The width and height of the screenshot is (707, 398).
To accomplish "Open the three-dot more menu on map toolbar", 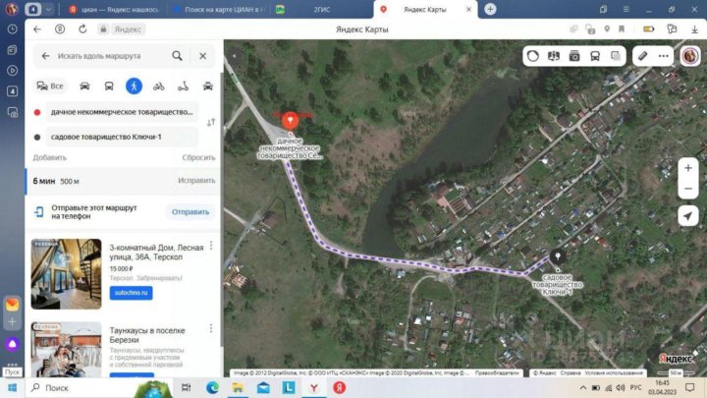I will (663, 56).
